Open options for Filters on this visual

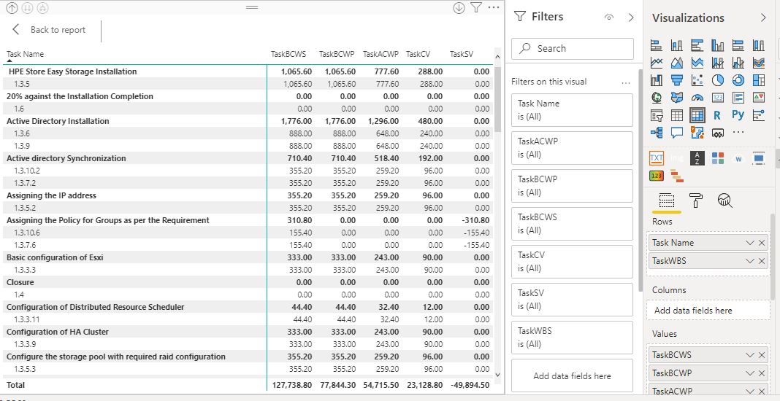click(x=626, y=82)
